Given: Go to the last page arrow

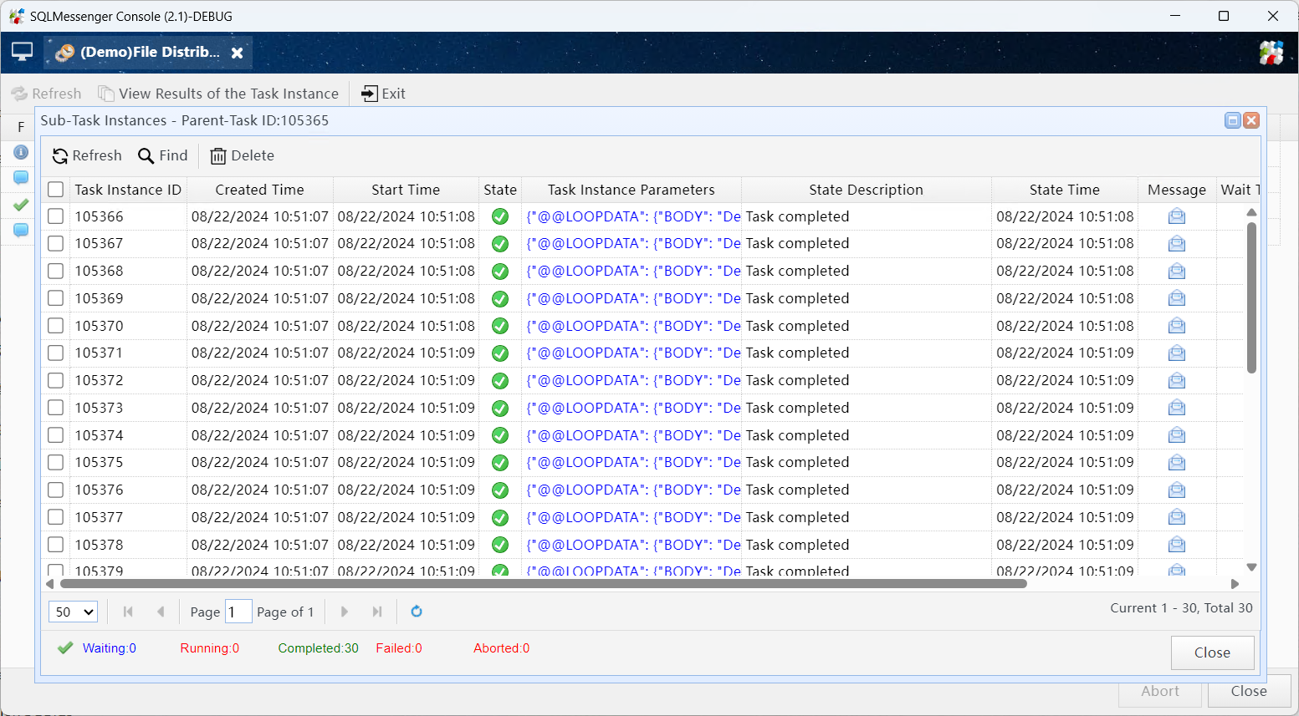Looking at the screenshot, I should click(x=377, y=612).
